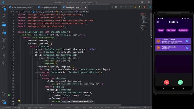This screenshot has height=109, width=194.
Task: Tap Android recents square button
Action: coord(183,88)
